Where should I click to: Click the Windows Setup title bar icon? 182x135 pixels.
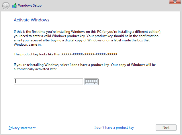(x=14, y=5)
